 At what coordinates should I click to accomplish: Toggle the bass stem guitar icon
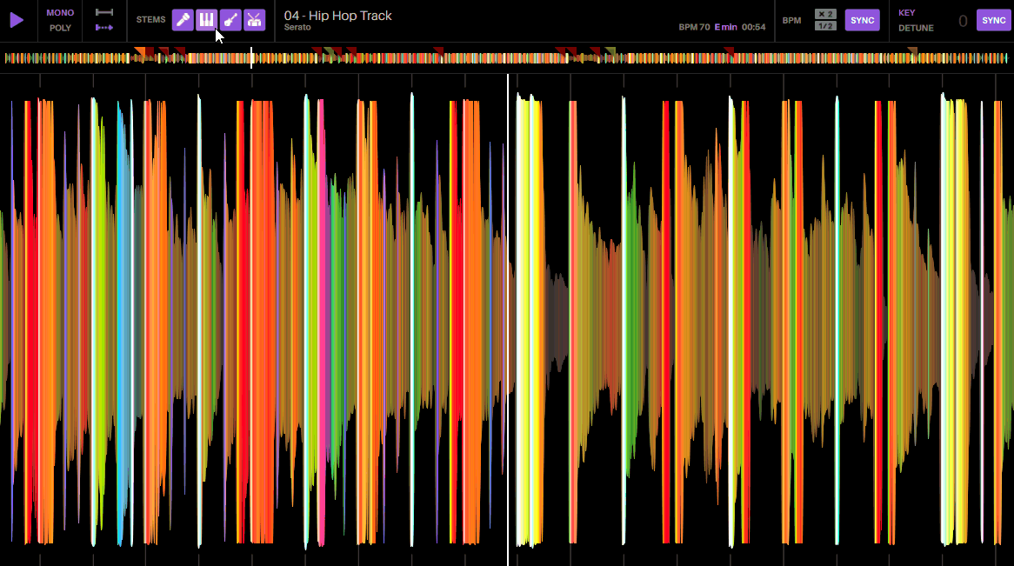(x=230, y=20)
